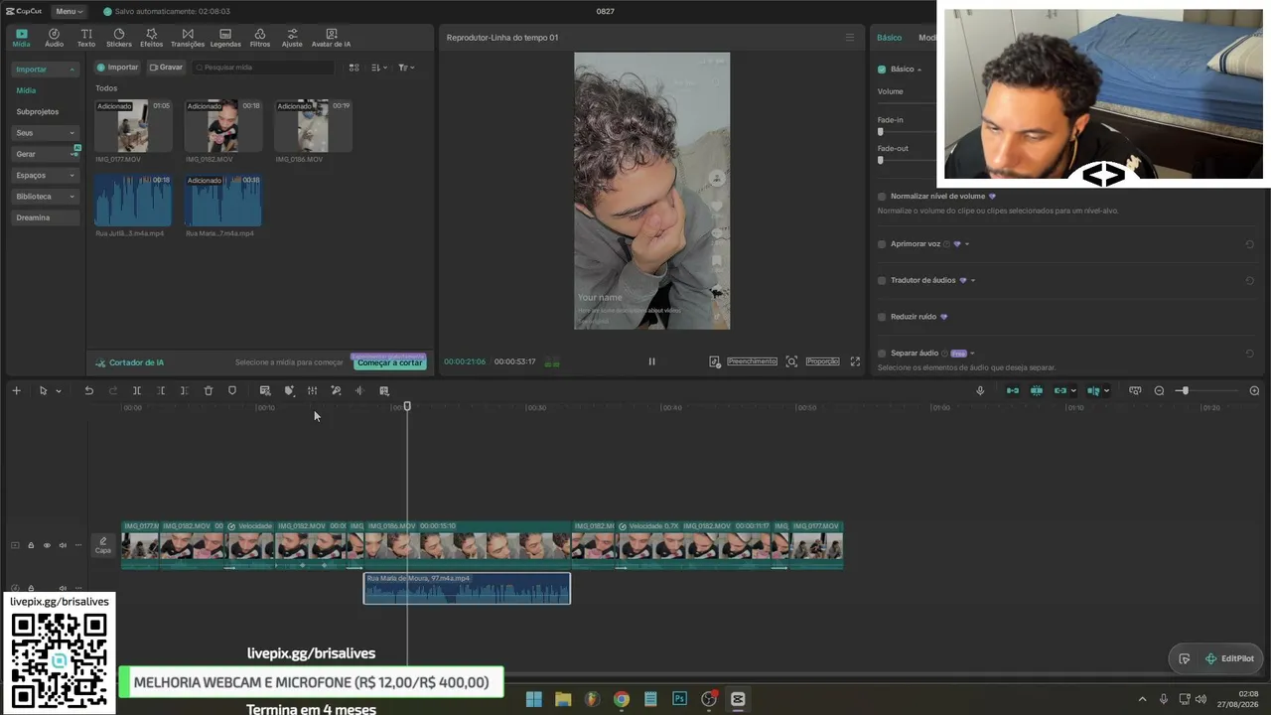The height and width of the screenshot is (715, 1271).
Task: Open the player panel options menu
Action: (x=849, y=38)
